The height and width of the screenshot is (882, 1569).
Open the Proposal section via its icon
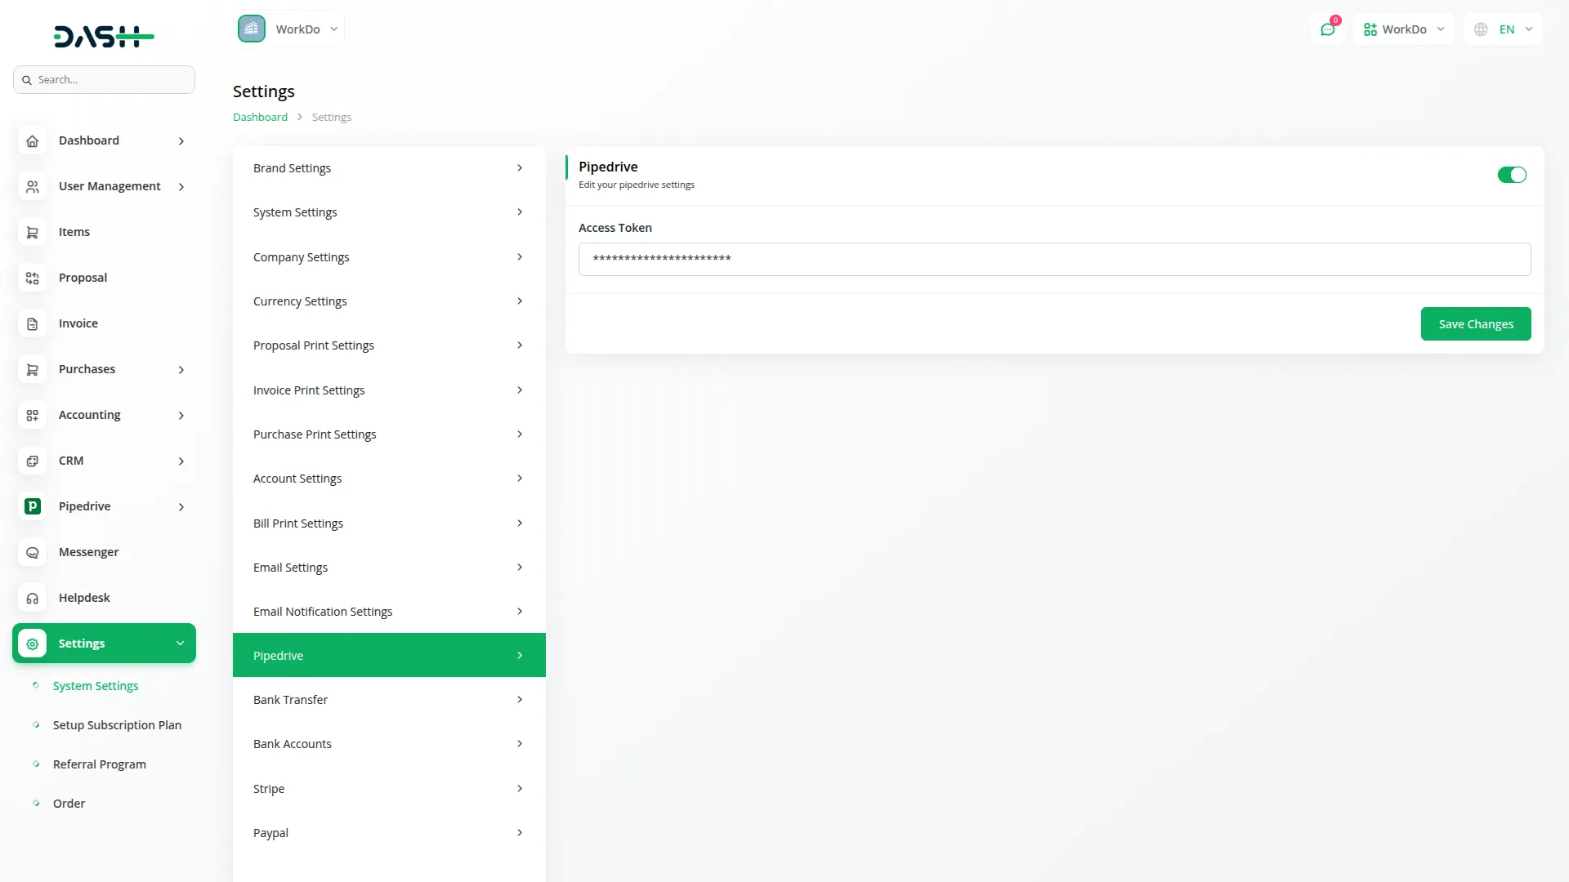tap(32, 278)
